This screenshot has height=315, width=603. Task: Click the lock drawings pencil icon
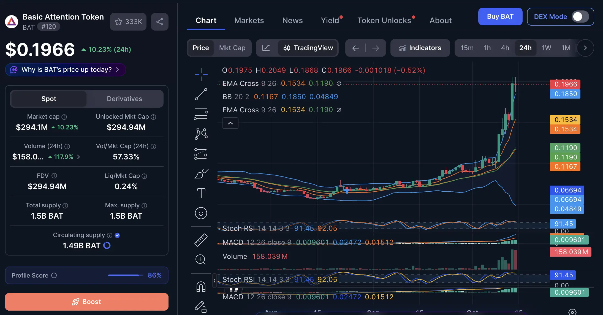click(x=201, y=307)
